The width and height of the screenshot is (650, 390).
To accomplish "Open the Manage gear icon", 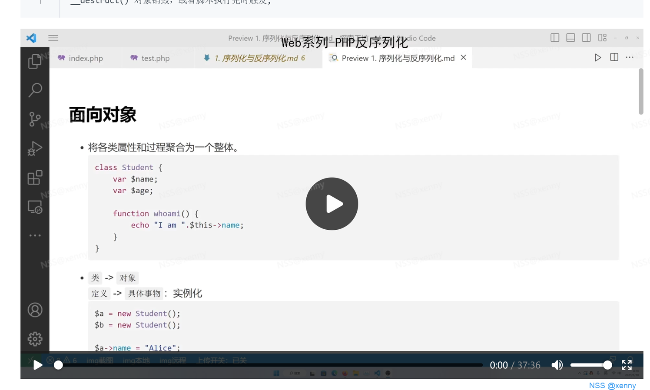I will 35,339.
